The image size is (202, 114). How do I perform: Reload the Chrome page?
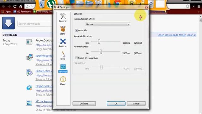click(15, 6)
